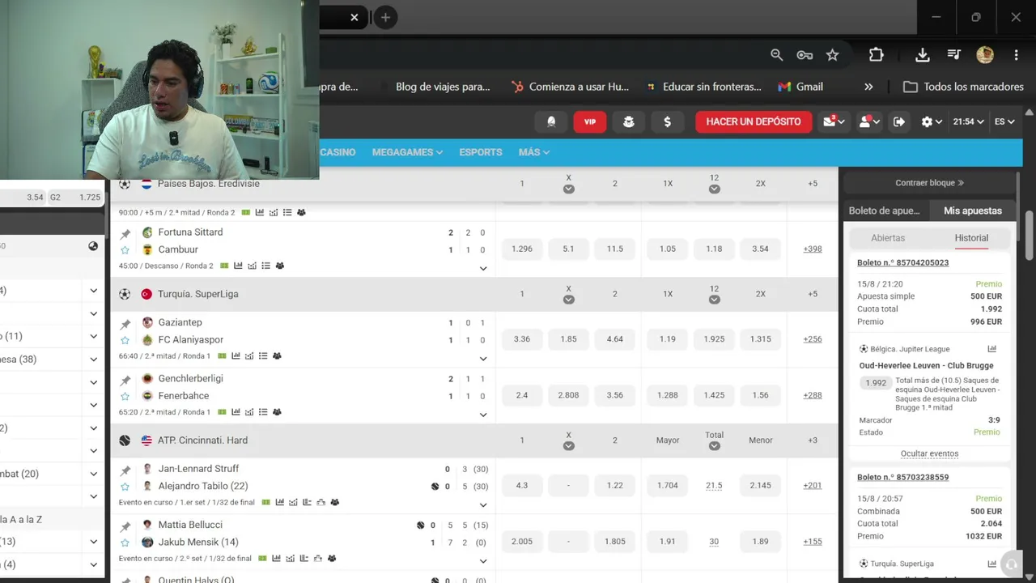Click the dollar sign balance icon
The height and width of the screenshot is (583, 1036).
[668, 121]
